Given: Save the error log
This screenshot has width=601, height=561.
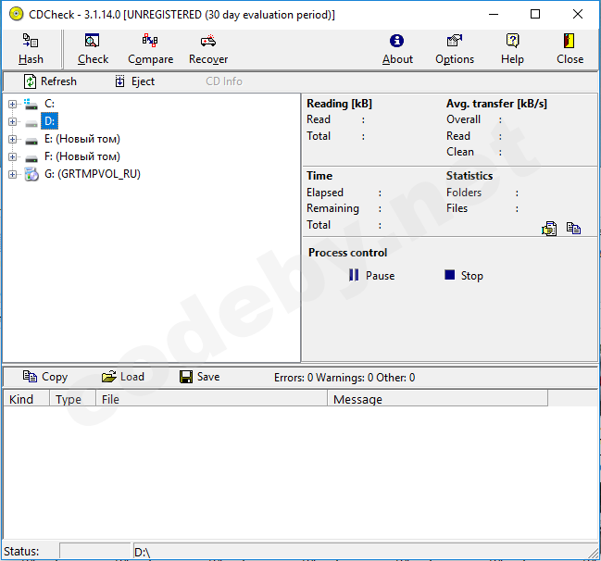Looking at the screenshot, I should (200, 377).
